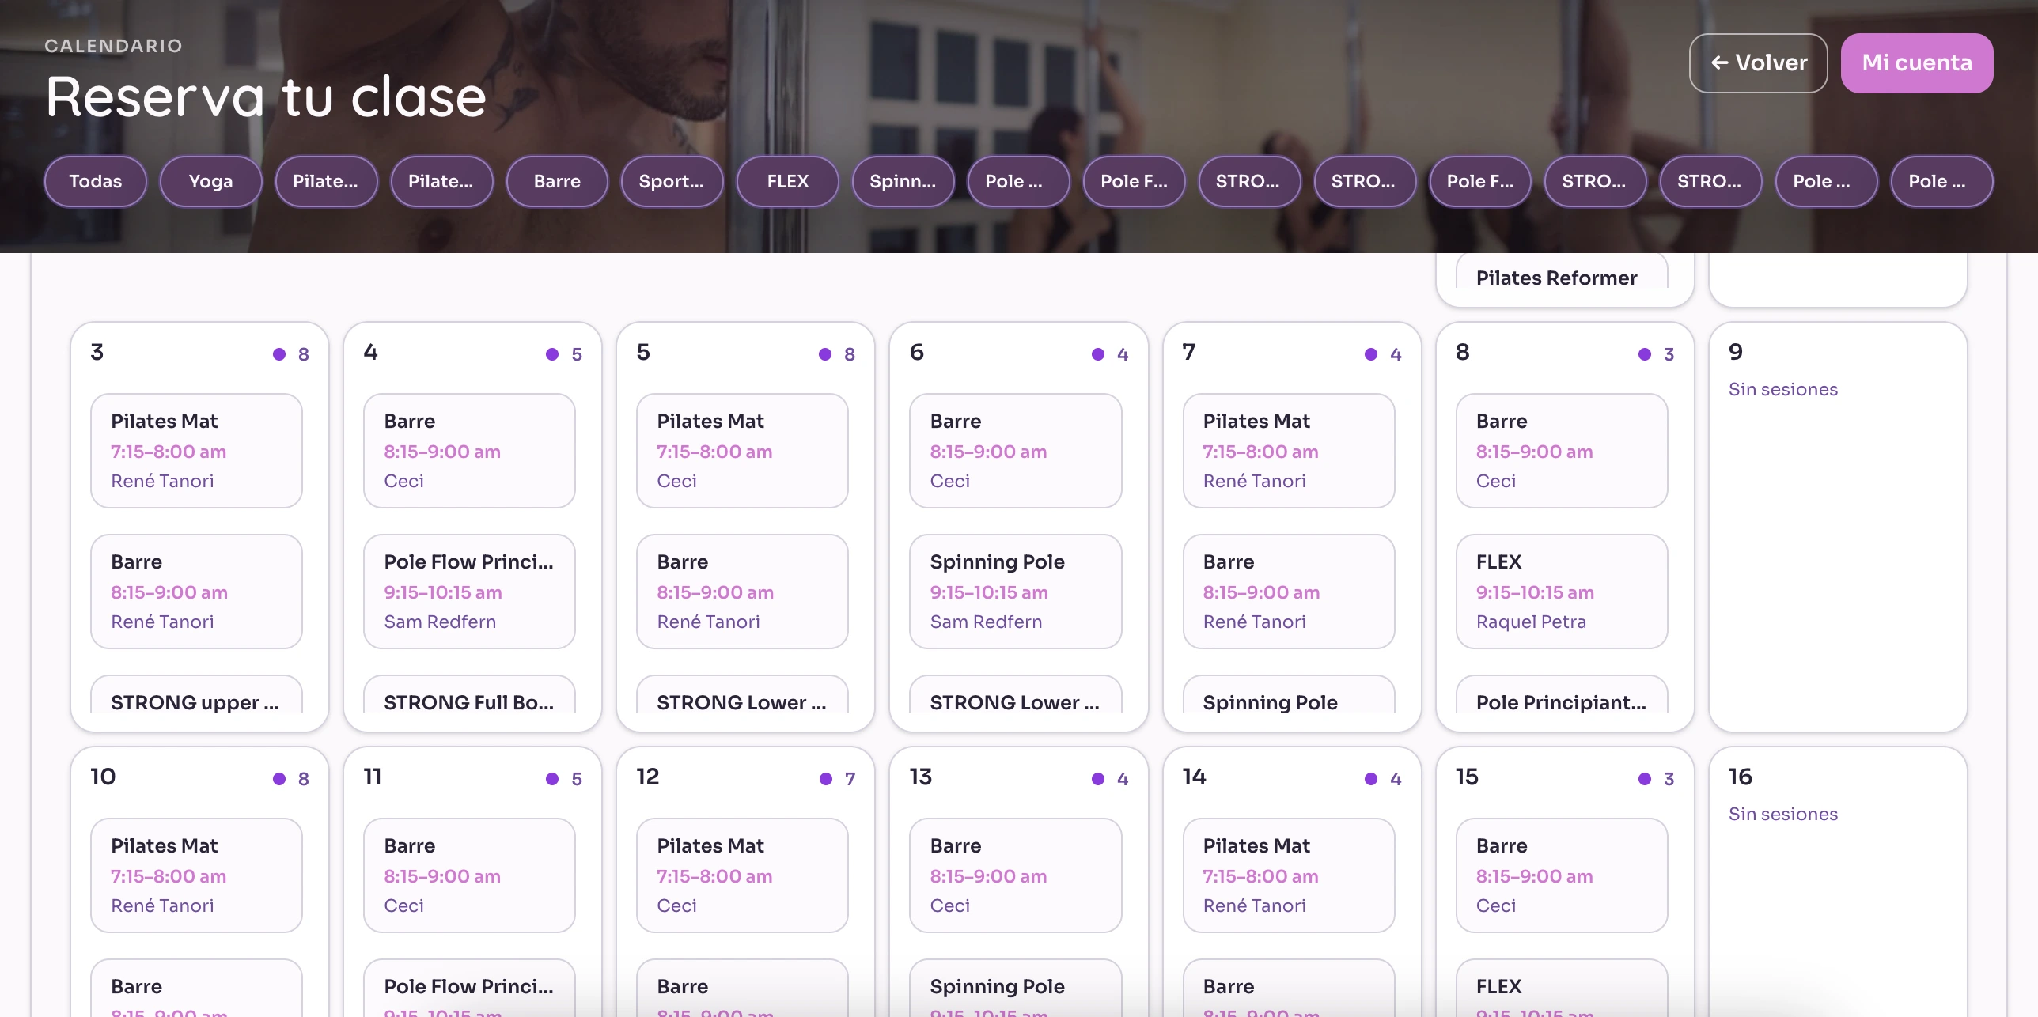Open Mi cuenta account page
Screen dimensions: 2038x1017
click(1917, 62)
